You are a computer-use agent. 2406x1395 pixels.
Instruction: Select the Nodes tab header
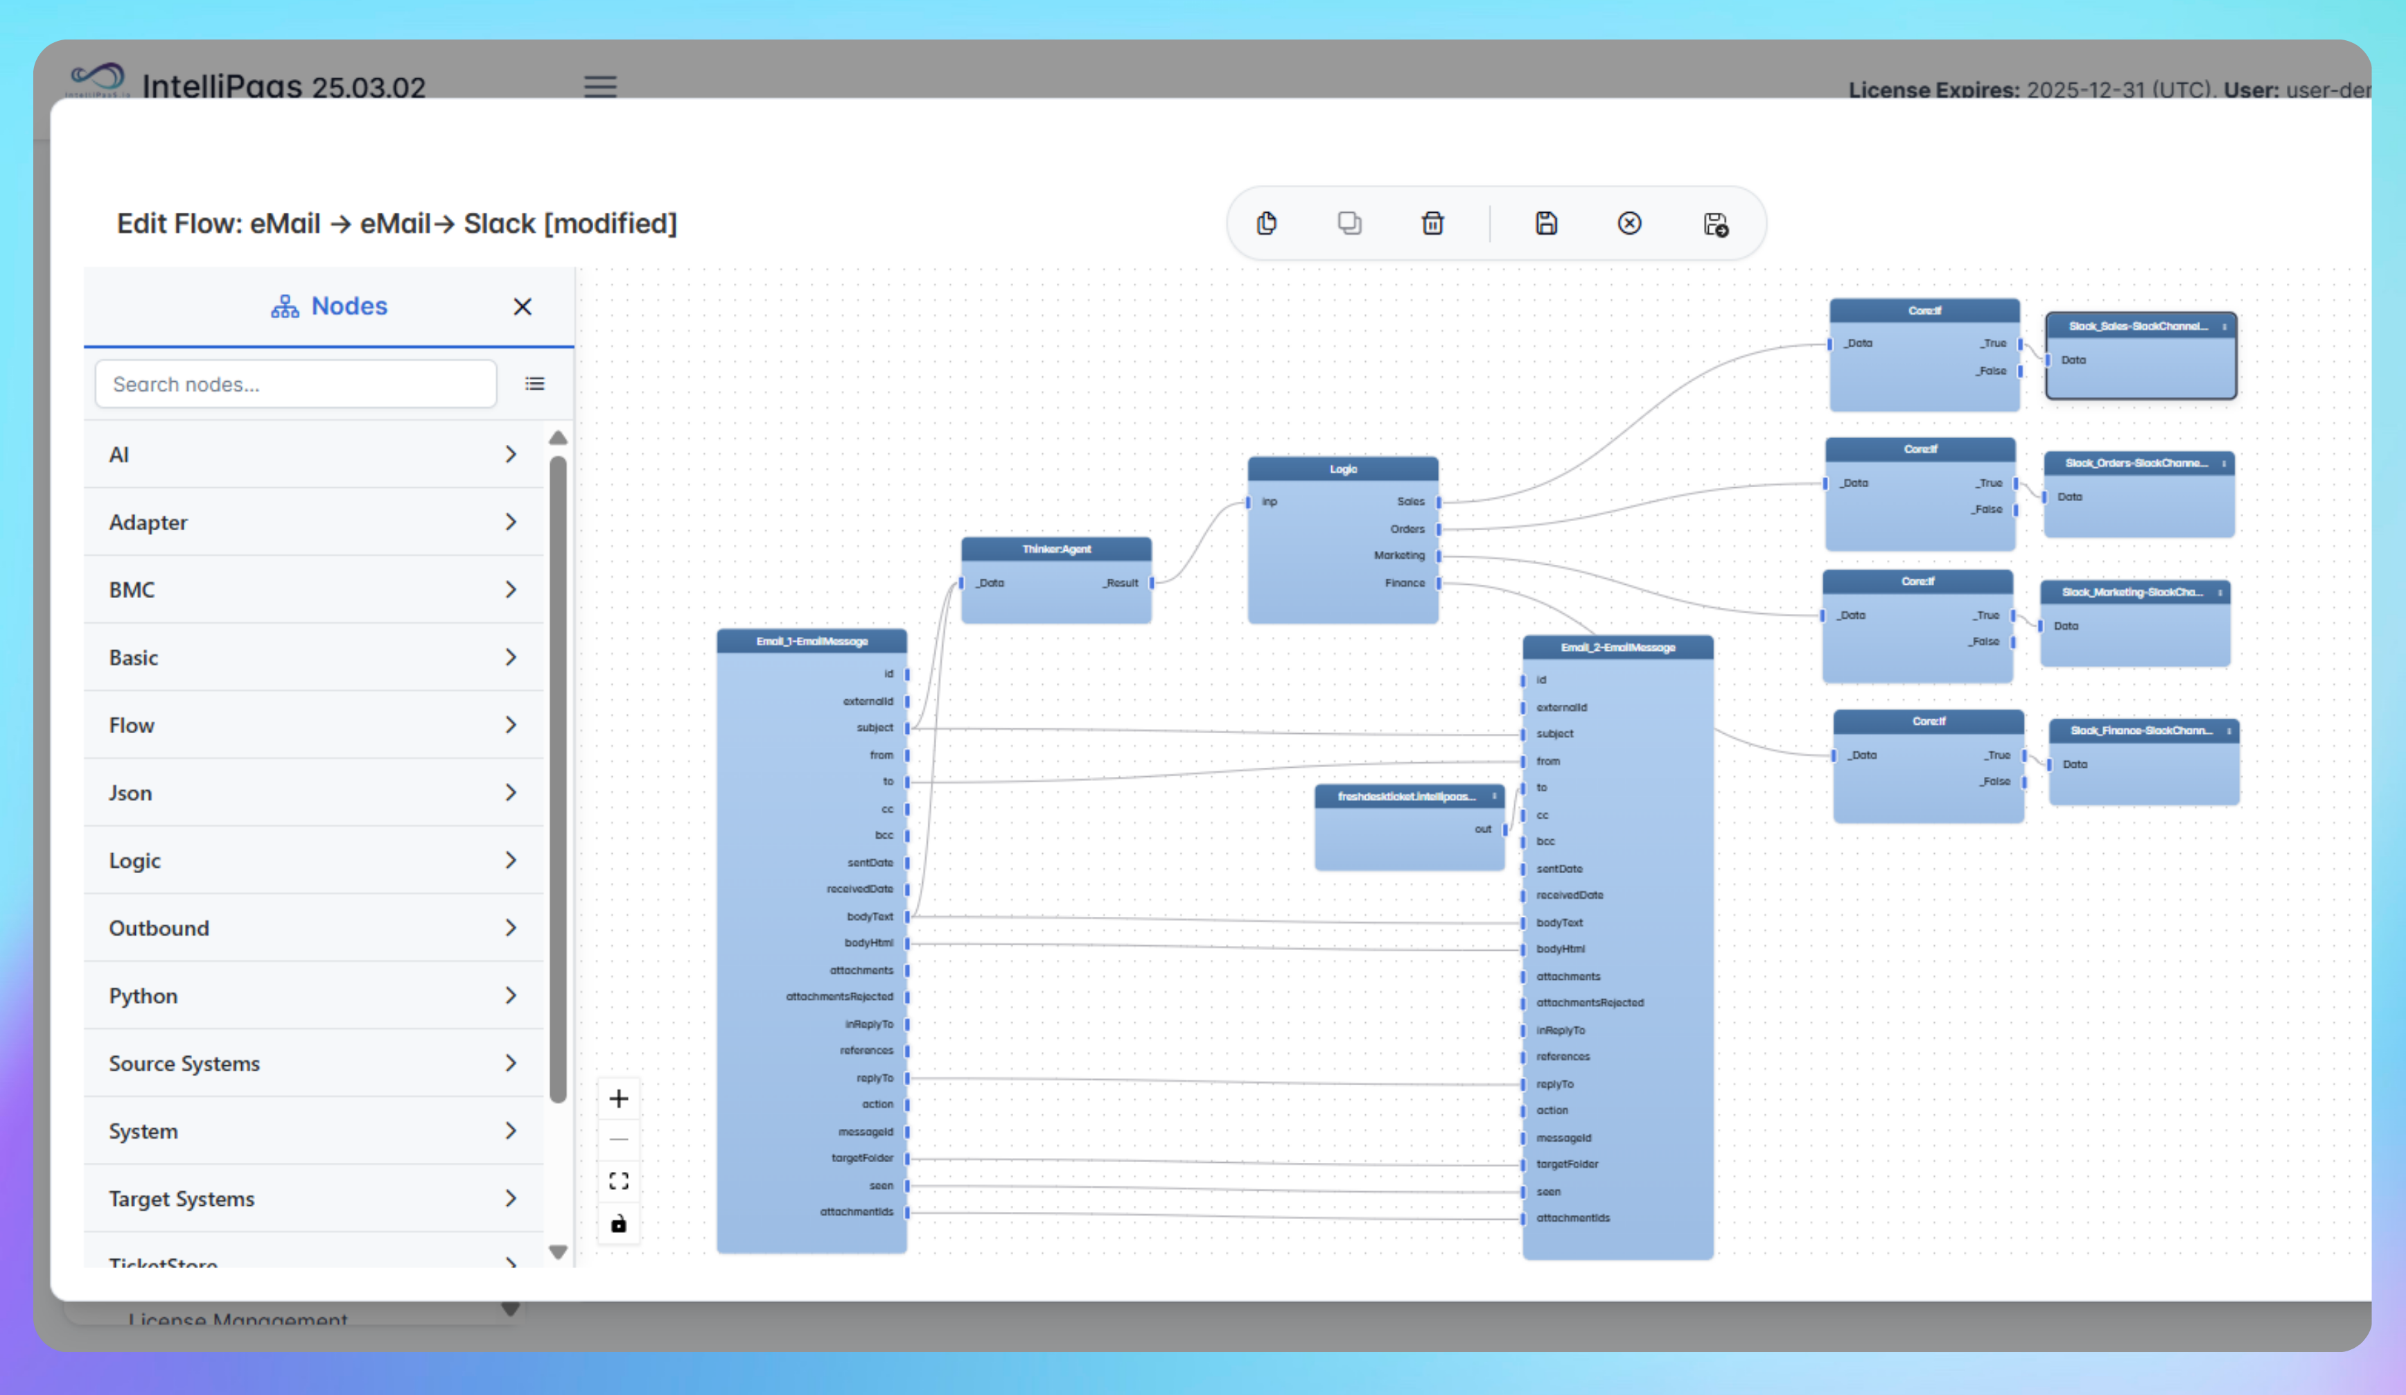pos(329,306)
